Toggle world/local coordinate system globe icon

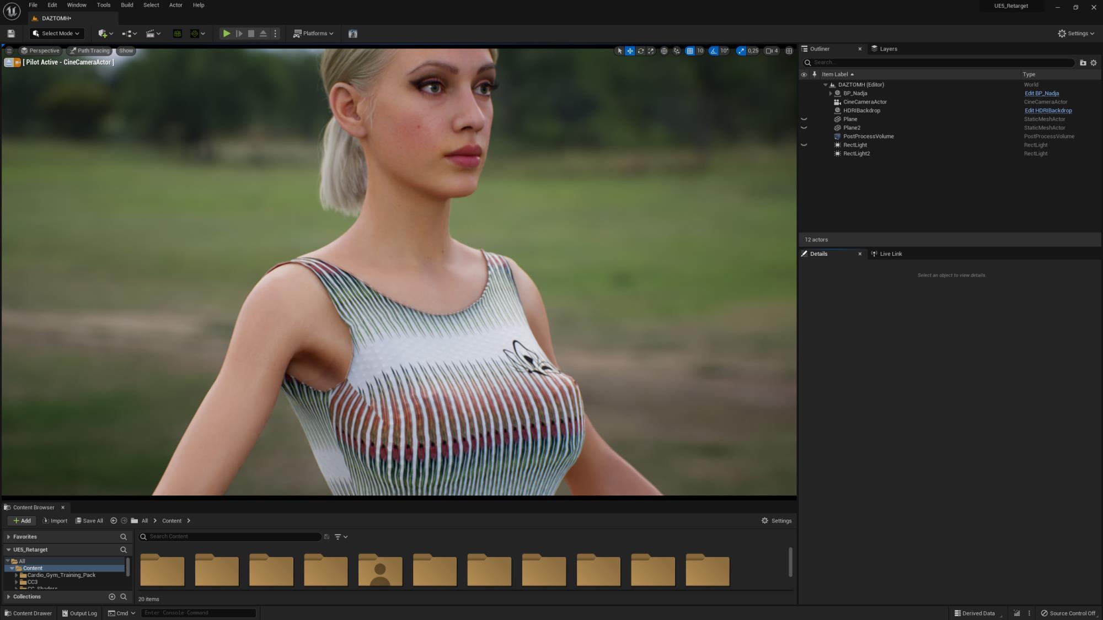pyautogui.click(x=664, y=51)
